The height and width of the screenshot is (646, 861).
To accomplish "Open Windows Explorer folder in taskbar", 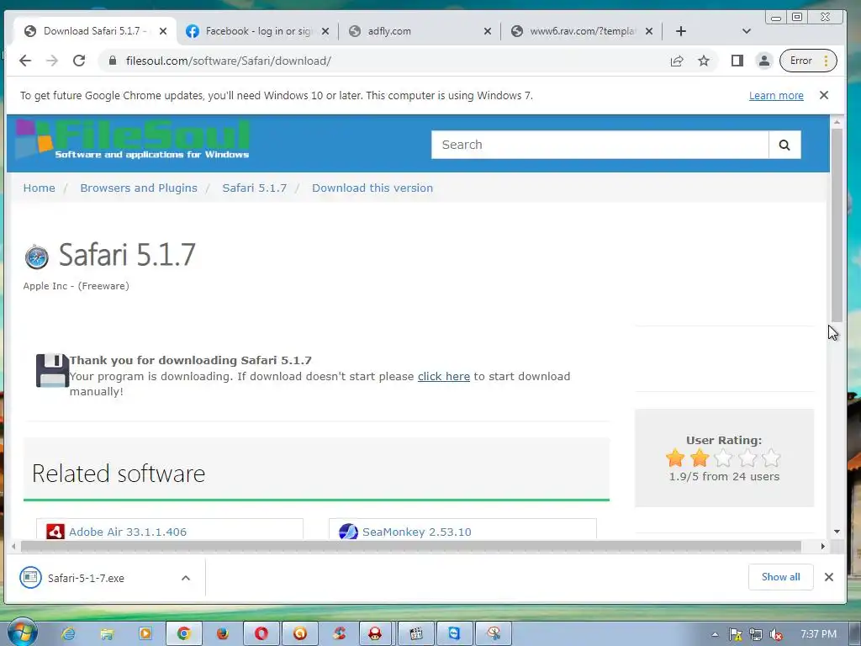I will coord(107,634).
